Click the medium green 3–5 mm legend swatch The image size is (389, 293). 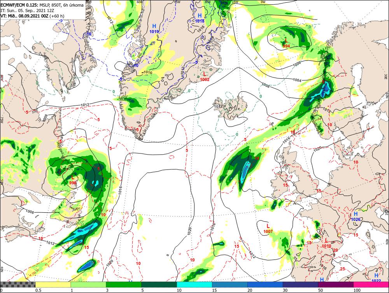124,284
